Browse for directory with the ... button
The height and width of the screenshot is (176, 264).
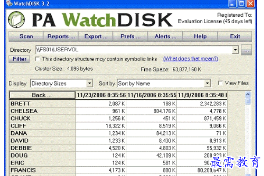[x=246, y=50]
